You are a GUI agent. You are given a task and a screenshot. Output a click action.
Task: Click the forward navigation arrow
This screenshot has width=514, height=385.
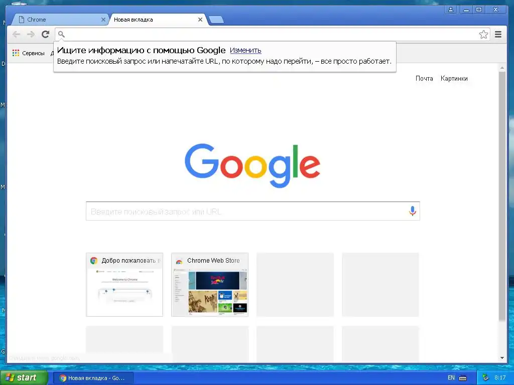click(31, 34)
